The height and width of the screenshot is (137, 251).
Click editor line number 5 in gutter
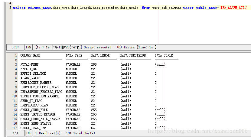pyautogui.click(x=10, y=8)
